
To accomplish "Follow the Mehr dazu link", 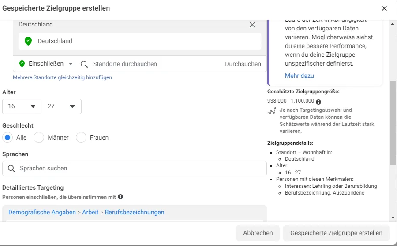I will (299, 76).
